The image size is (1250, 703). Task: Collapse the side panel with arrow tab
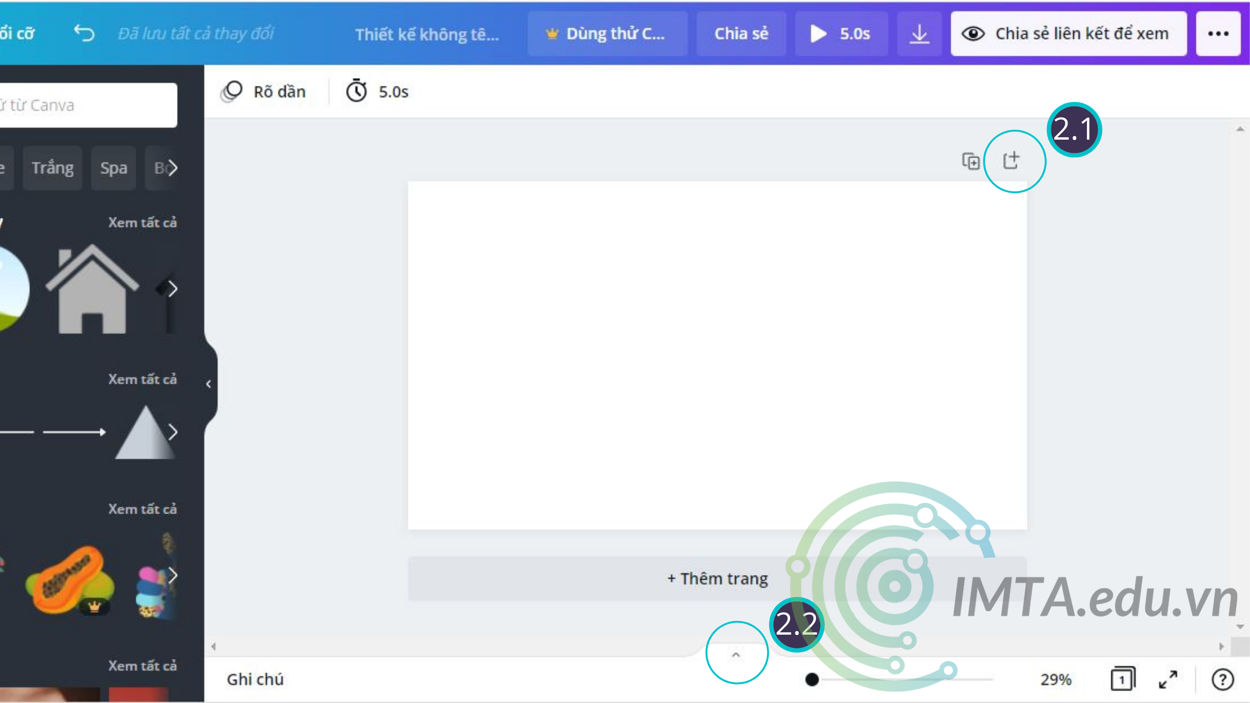209,384
